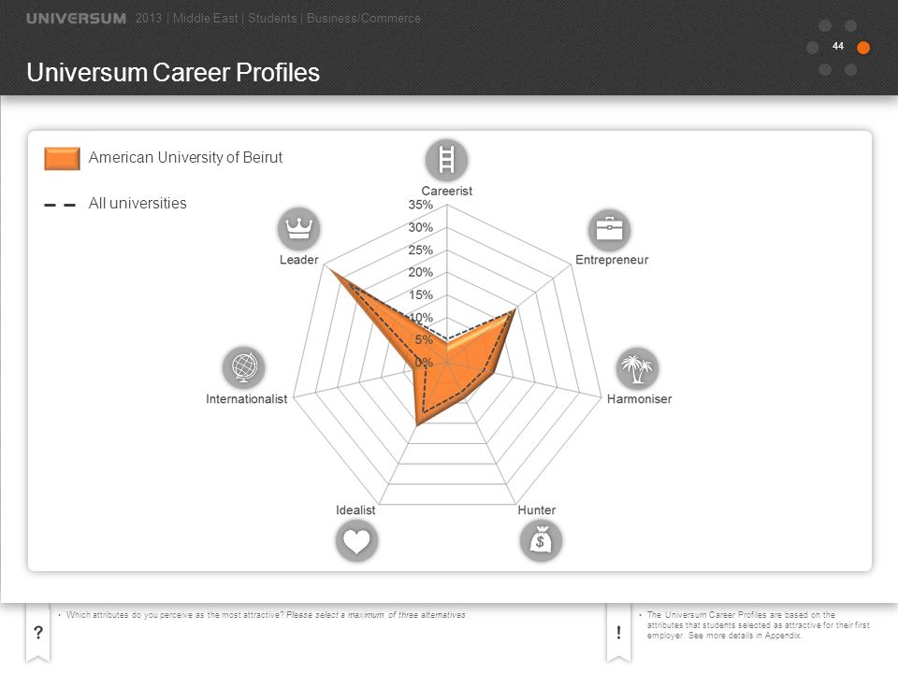
Task: Click the page number 44
Action: 838,47
